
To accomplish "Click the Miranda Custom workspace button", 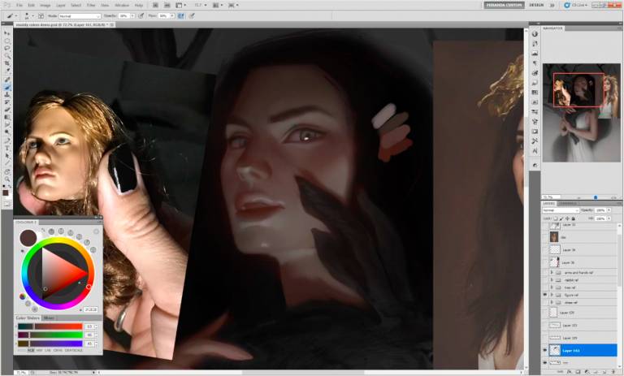I will [504, 5].
